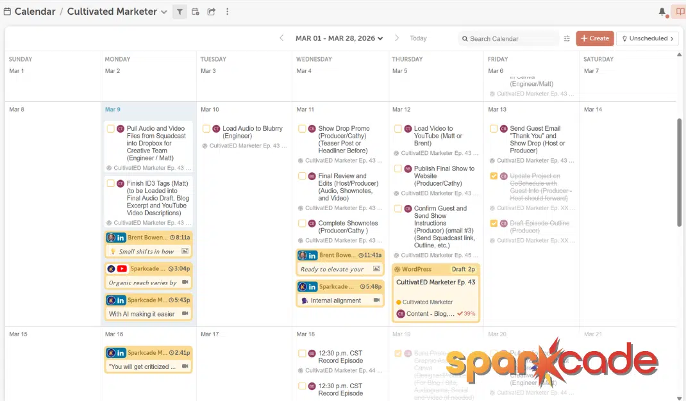Uncheck the completed Draft Episode Outline task

coord(494,224)
